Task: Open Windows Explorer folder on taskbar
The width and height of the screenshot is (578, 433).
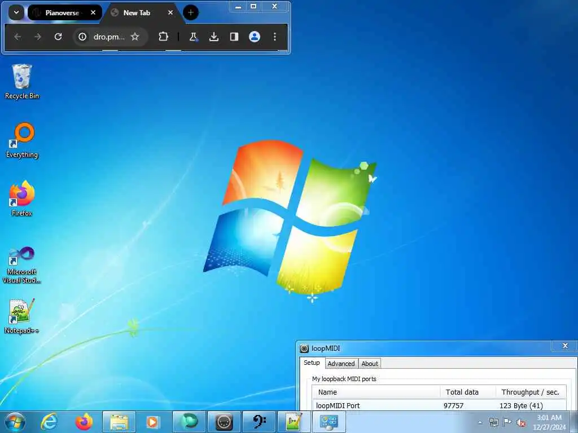Action: 119,422
